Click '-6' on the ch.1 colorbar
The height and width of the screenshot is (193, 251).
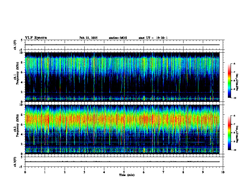(x=234, y=64)
